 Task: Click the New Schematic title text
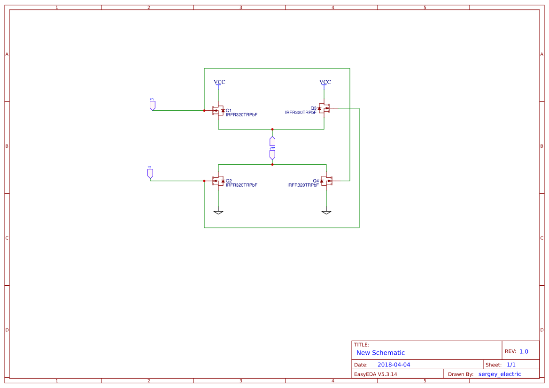pyautogui.click(x=380, y=353)
